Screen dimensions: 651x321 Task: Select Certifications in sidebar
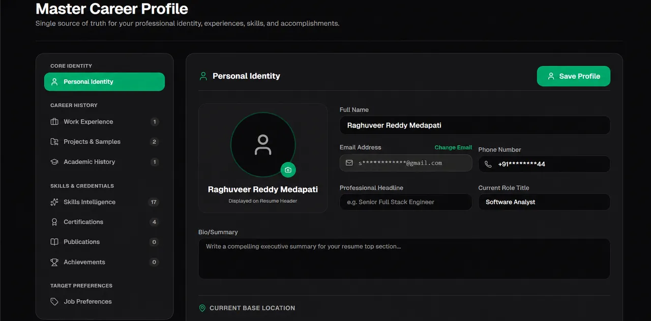click(x=104, y=222)
